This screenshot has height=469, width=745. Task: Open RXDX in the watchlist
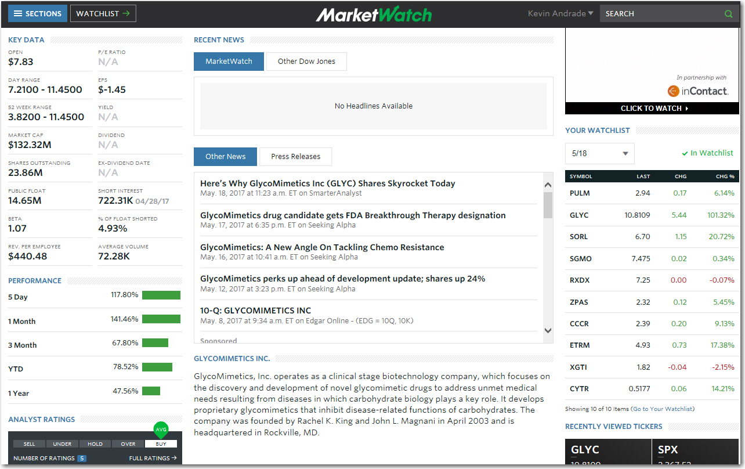(x=579, y=280)
